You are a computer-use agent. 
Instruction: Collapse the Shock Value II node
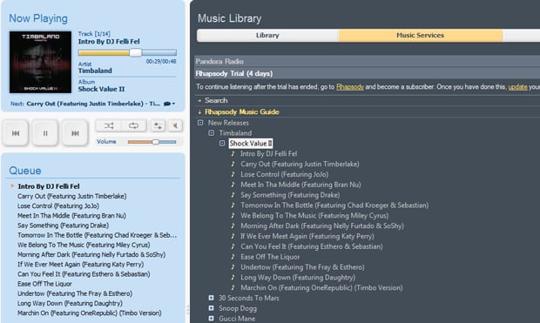[222, 144]
